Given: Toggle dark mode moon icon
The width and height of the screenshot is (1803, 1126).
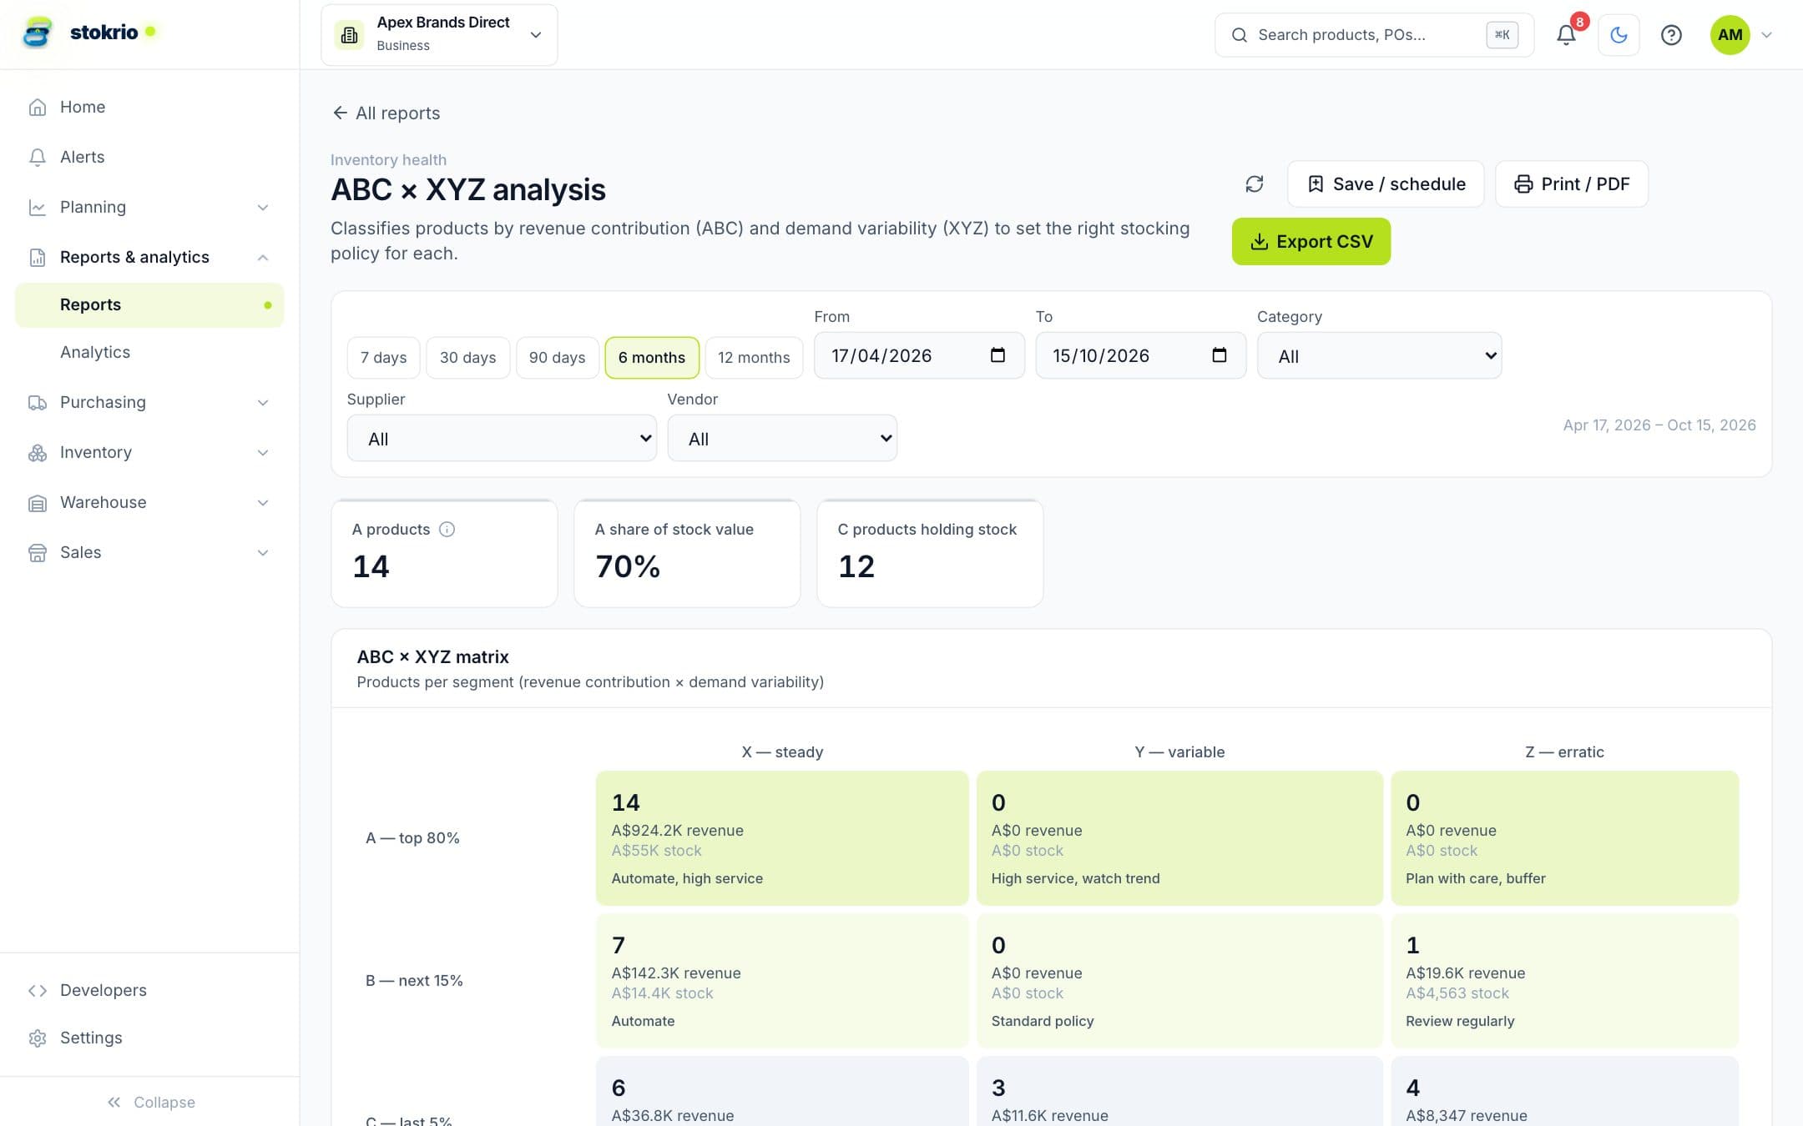Looking at the screenshot, I should pyautogui.click(x=1619, y=35).
